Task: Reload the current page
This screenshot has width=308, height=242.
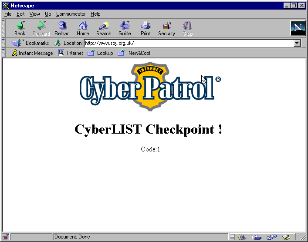Action: 62,28
